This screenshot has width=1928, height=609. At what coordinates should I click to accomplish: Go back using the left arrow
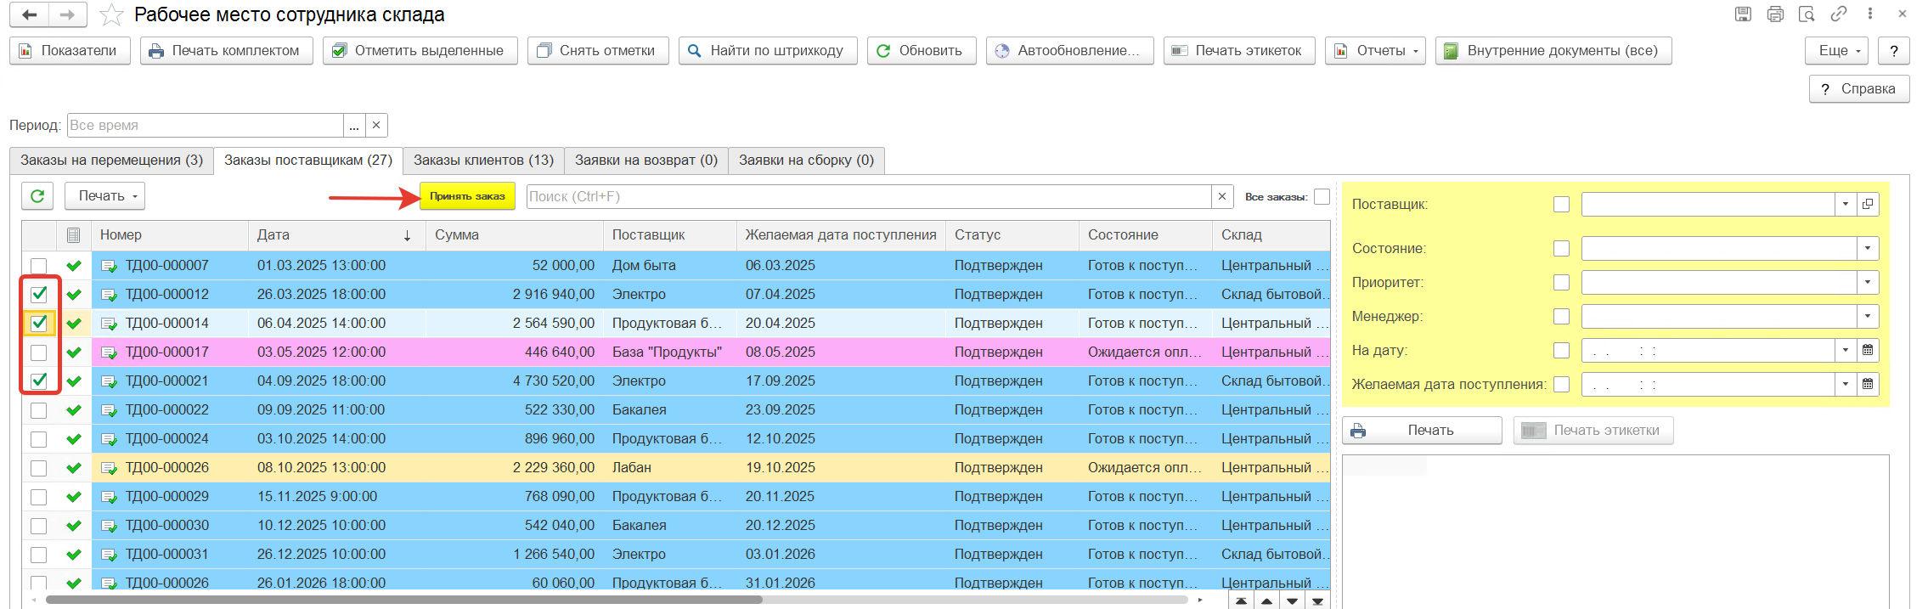point(29,15)
